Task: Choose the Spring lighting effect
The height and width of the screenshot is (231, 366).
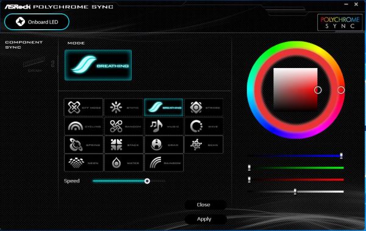Action: click(x=84, y=145)
